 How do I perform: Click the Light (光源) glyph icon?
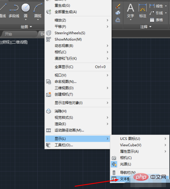[114, 164]
